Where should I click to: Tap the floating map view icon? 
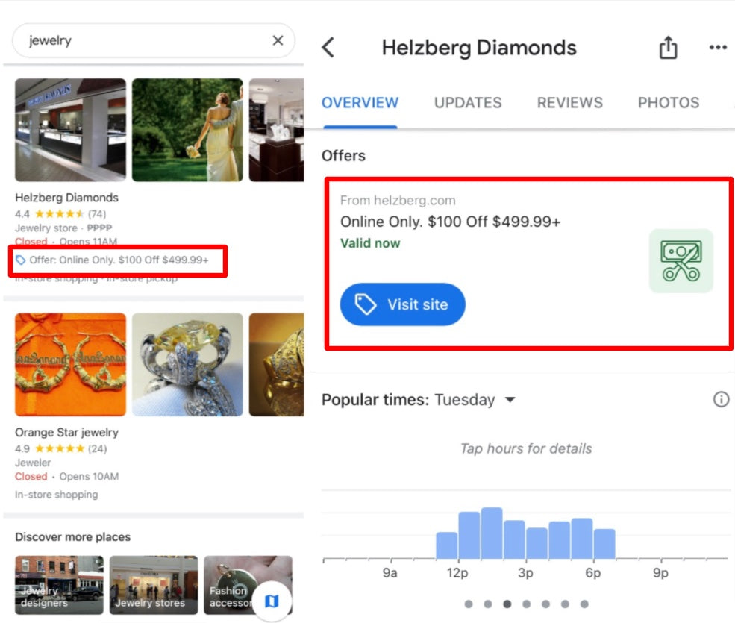[x=272, y=600]
